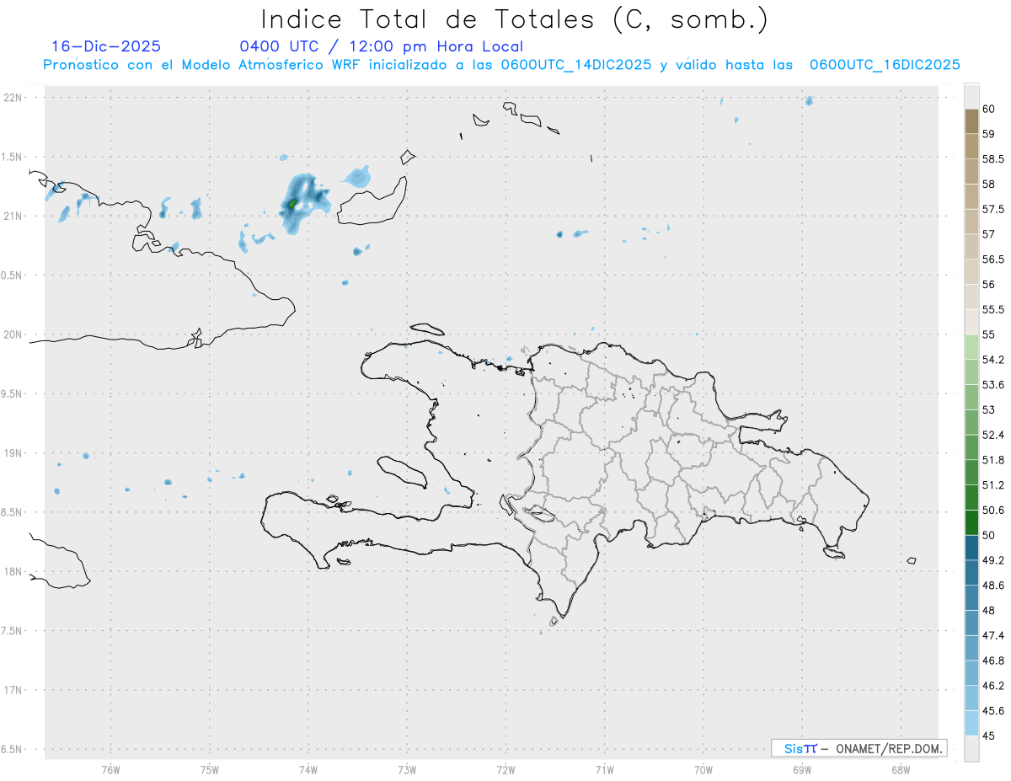Click the colorbar value '48'
Screen dimensions: 1011x781
point(988,610)
